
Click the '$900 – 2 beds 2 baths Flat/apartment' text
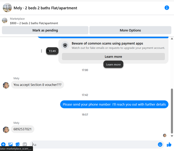tap(34, 23)
